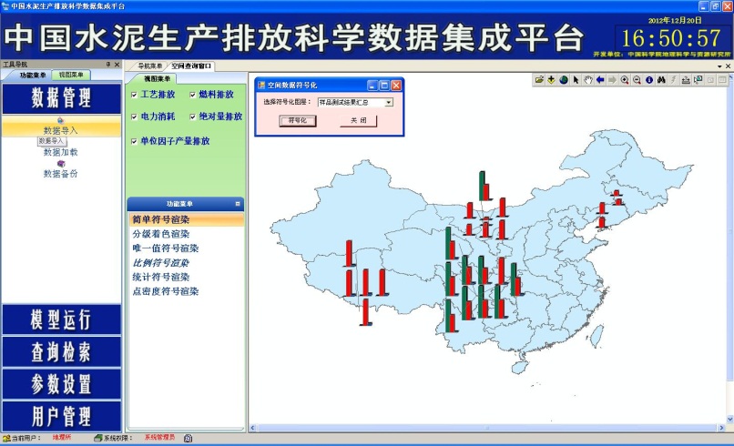Click the blue back arrow icon

click(600, 81)
